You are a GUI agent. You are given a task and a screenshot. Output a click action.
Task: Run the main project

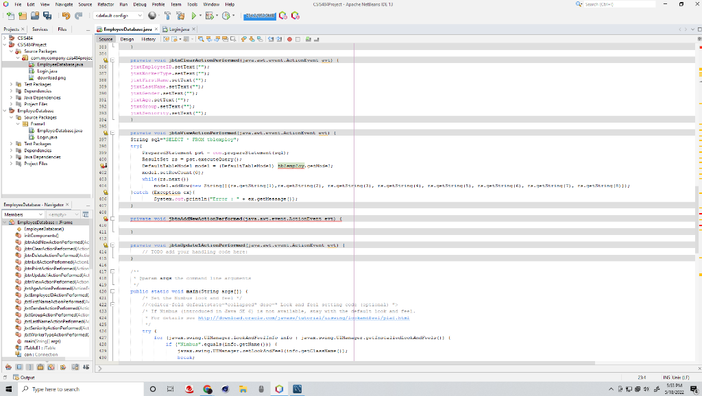tap(194, 14)
